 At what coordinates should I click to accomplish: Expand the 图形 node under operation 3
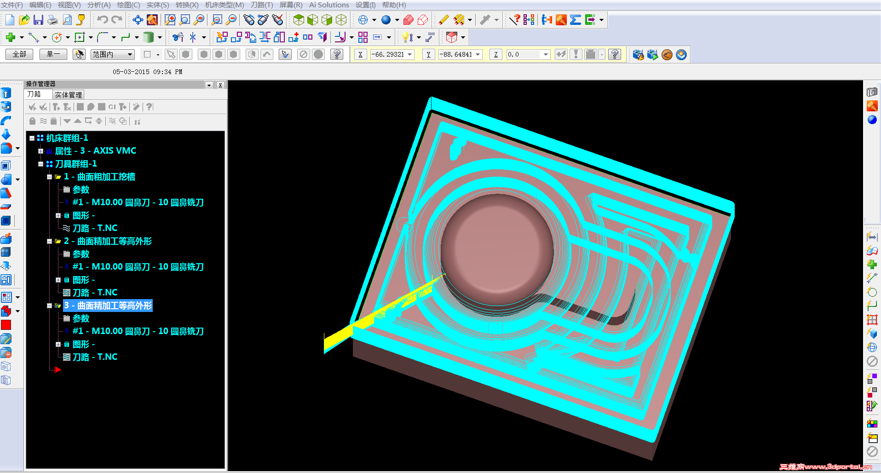pyautogui.click(x=58, y=344)
